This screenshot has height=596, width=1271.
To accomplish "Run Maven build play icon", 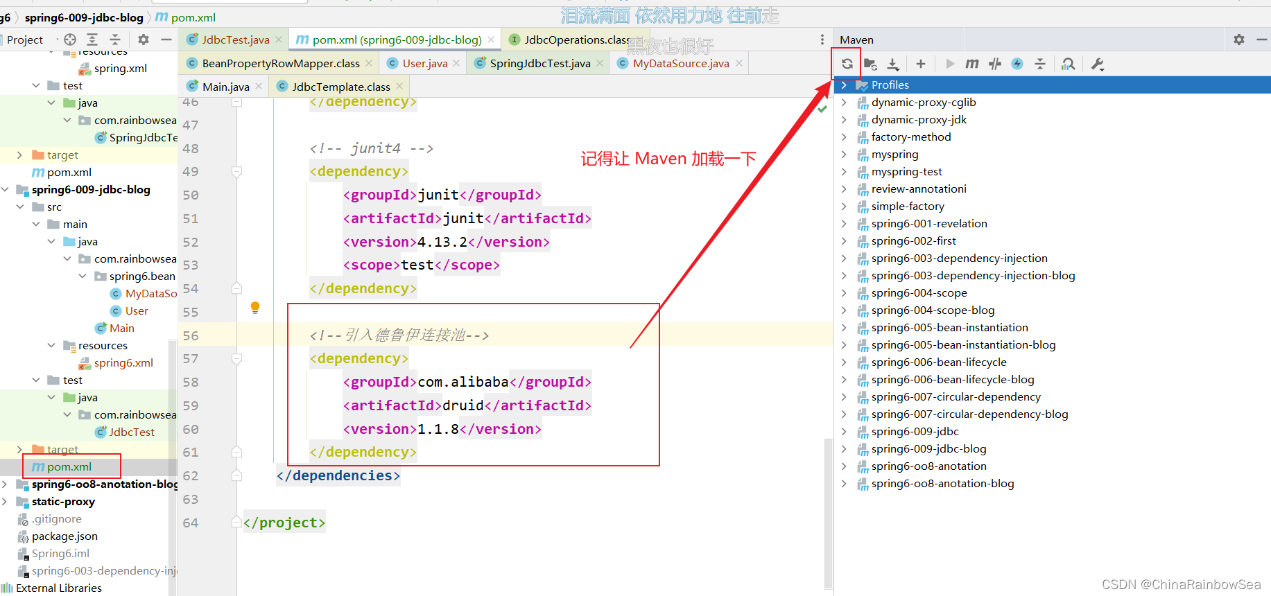I will 950,64.
